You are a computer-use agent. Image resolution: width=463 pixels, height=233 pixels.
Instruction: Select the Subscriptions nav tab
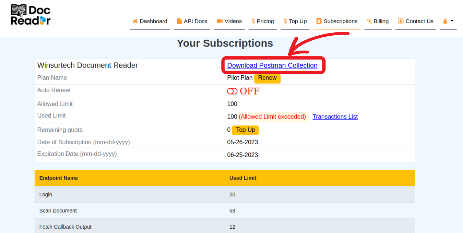(x=337, y=21)
